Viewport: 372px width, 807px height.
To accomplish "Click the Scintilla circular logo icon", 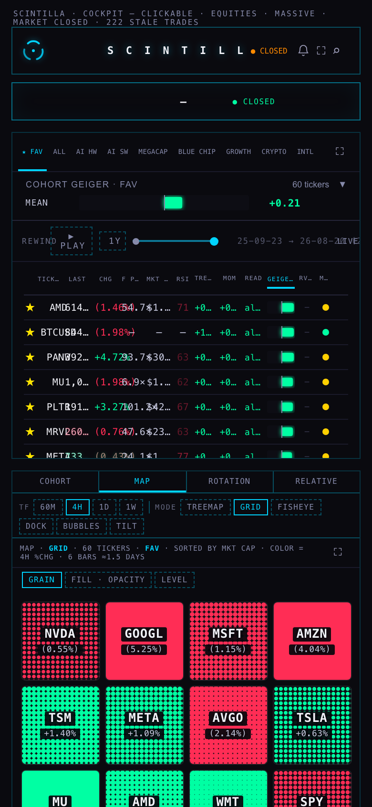I will pos(33,50).
